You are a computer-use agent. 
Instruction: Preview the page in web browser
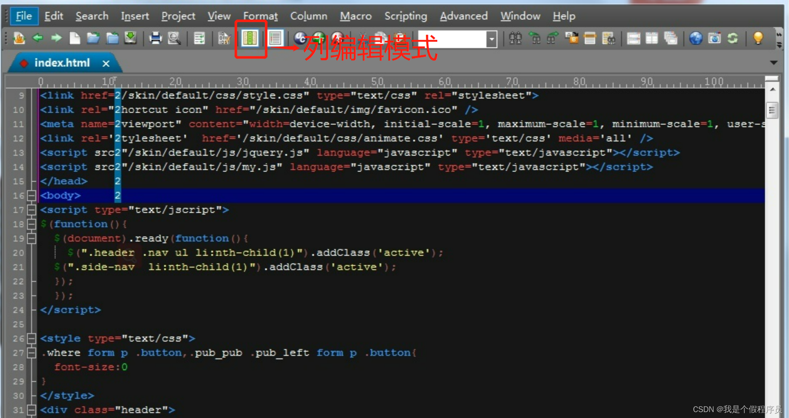(x=696, y=38)
